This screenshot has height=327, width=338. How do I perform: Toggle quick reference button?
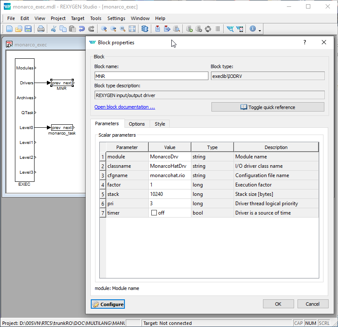(x=268, y=107)
